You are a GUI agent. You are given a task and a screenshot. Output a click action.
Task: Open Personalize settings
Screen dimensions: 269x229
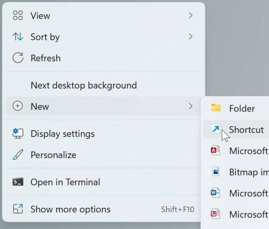pos(53,155)
